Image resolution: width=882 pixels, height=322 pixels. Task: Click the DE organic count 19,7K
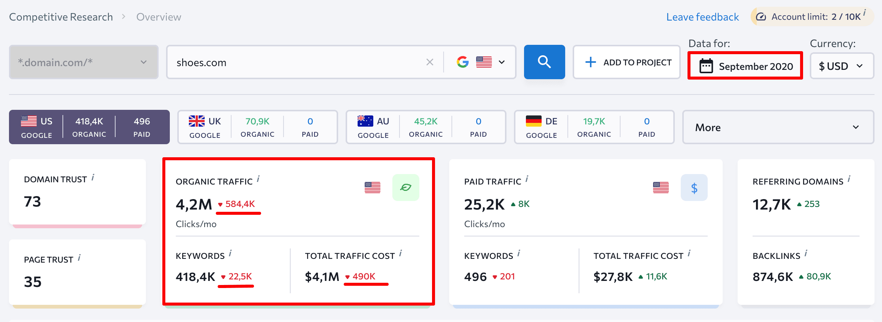pos(594,121)
